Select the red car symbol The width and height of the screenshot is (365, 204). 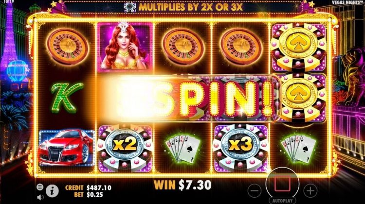67,148
